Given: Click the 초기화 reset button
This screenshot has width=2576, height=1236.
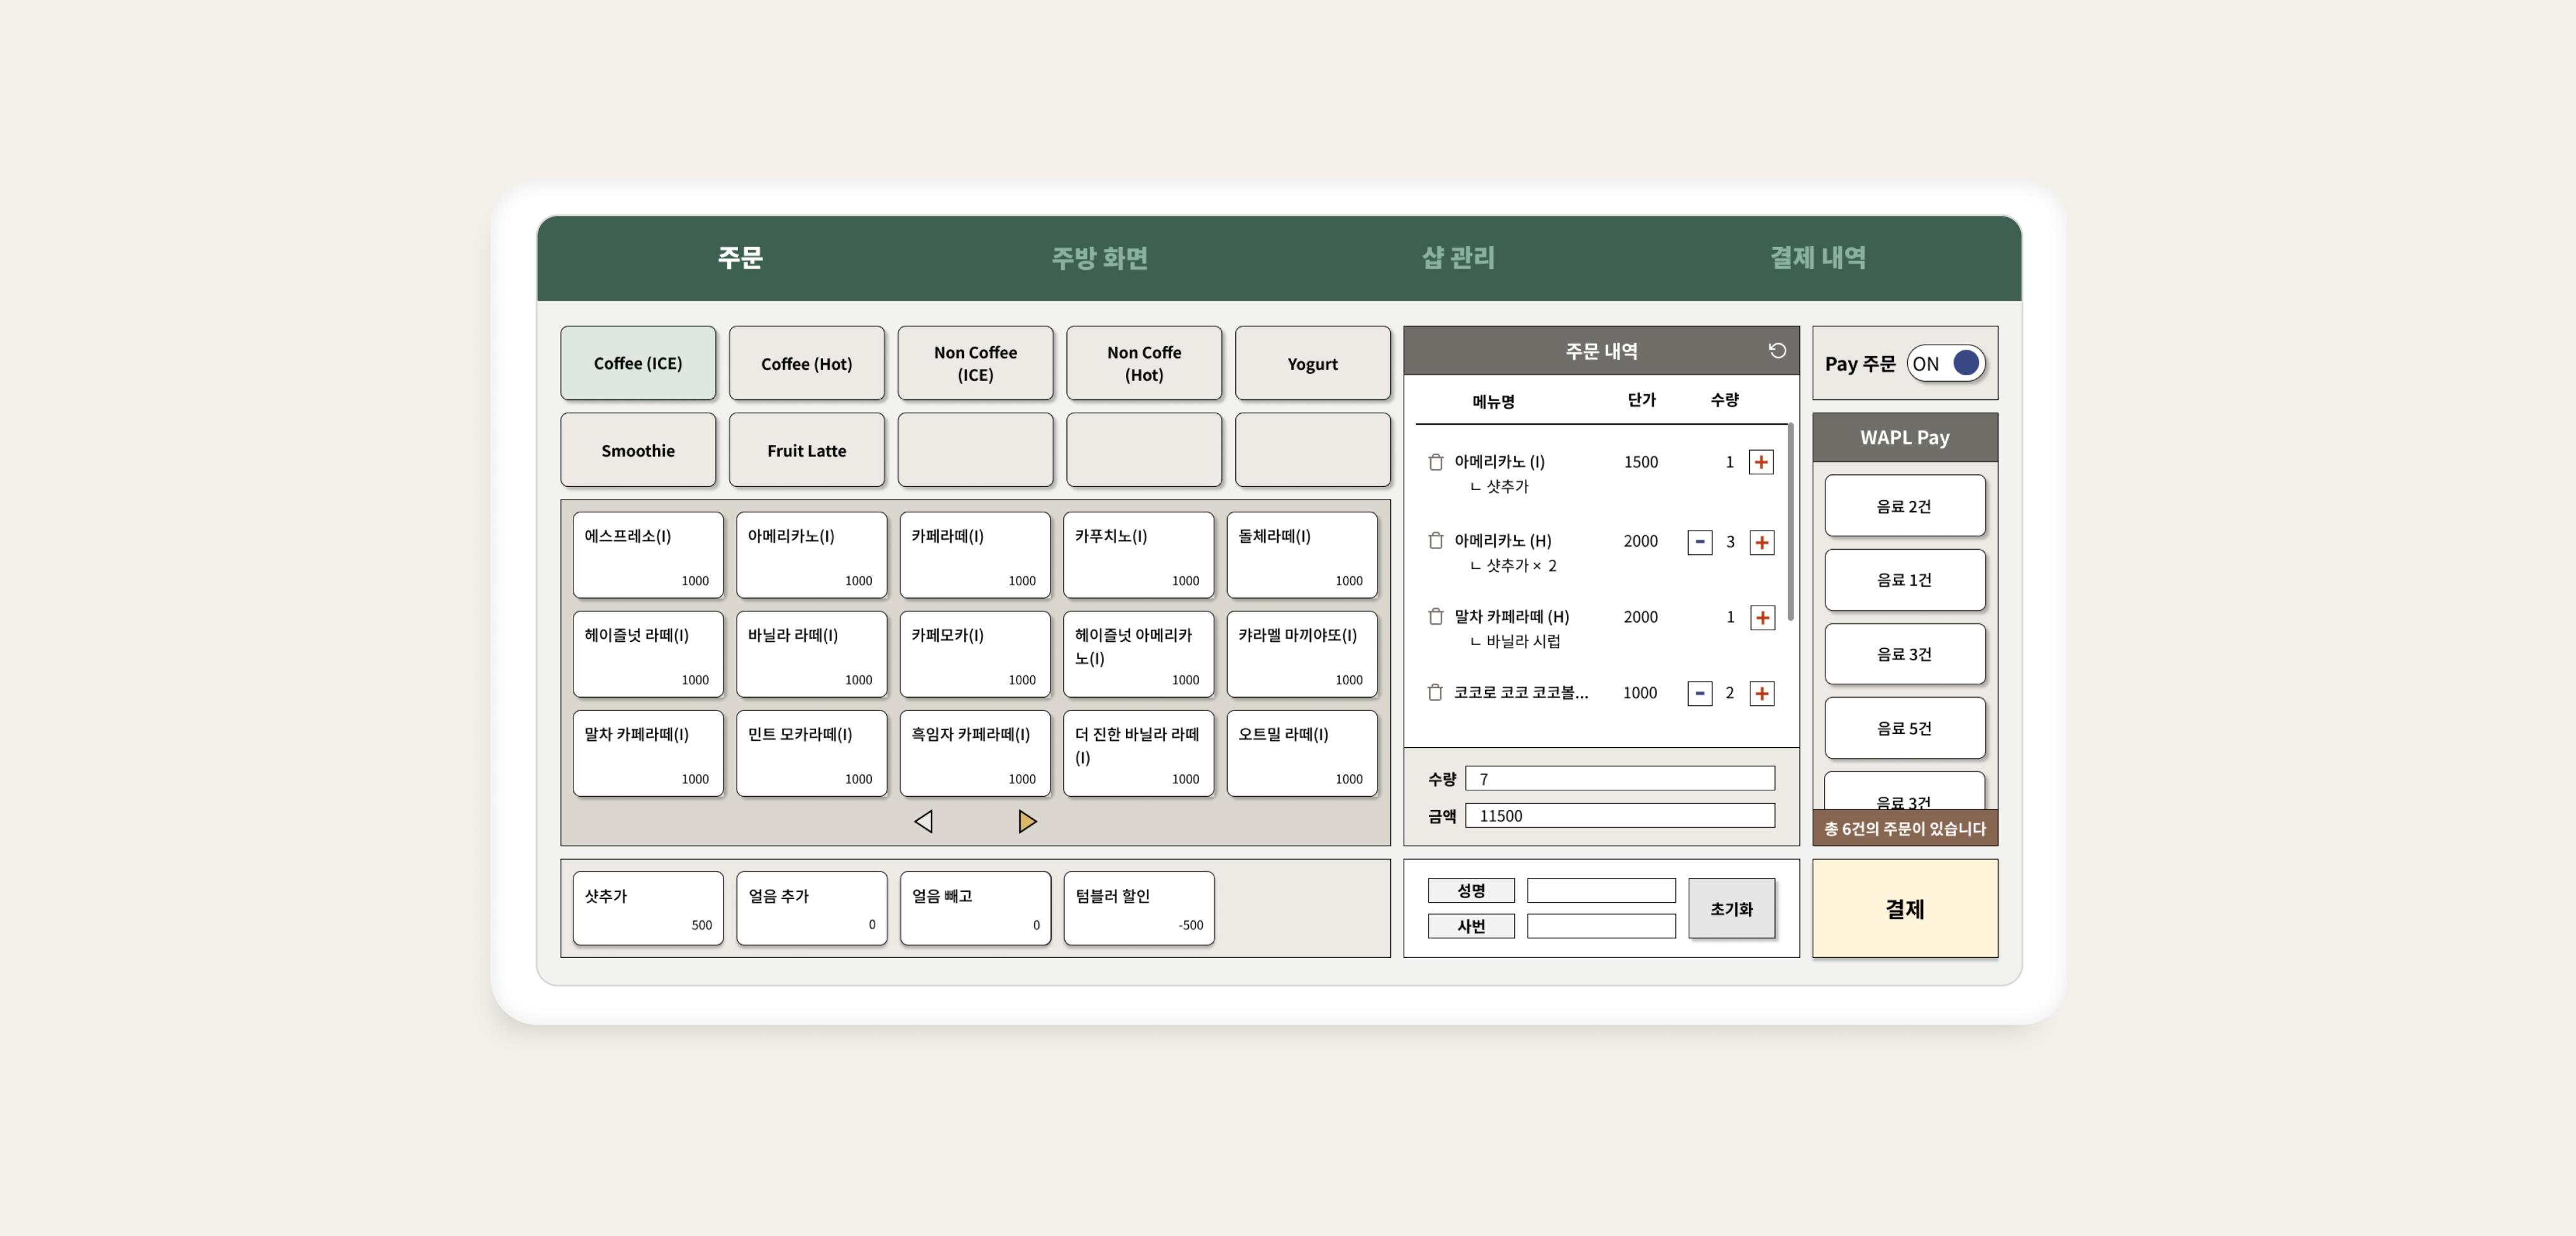Looking at the screenshot, I should 1731,908.
